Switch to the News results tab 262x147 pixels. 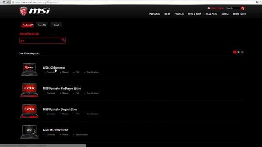(42, 25)
